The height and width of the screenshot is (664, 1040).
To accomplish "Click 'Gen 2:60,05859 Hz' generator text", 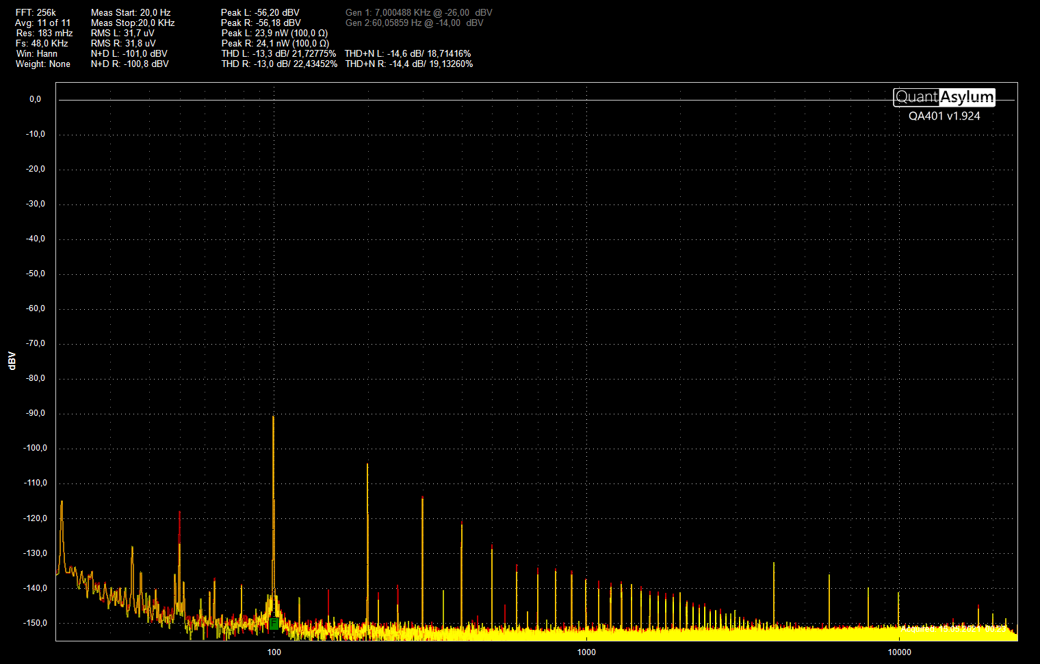I will (x=415, y=23).
